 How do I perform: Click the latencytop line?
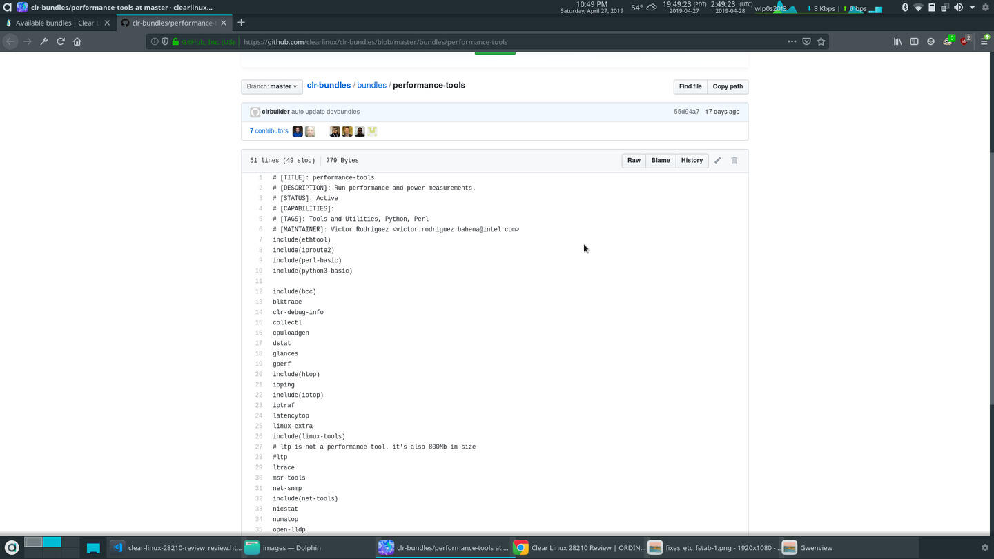coord(291,415)
